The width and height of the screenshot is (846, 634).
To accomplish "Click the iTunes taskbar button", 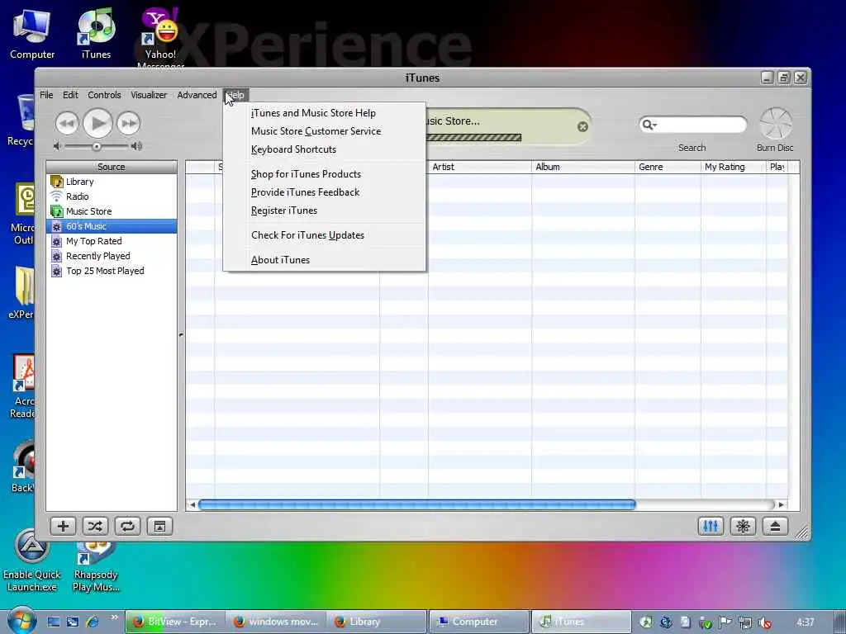I will (581, 622).
